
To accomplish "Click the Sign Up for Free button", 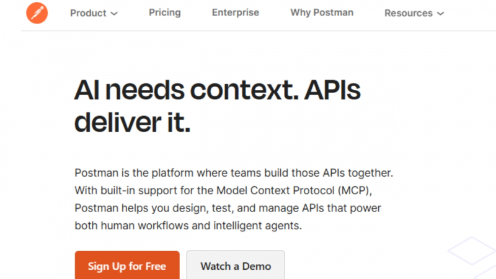I will [127, 265].
